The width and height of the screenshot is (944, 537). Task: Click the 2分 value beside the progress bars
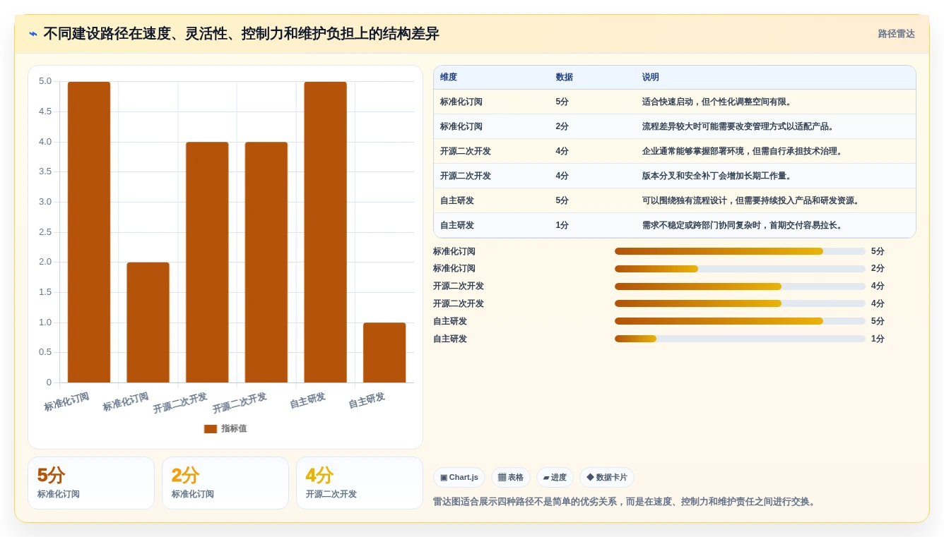pos(878,269)
